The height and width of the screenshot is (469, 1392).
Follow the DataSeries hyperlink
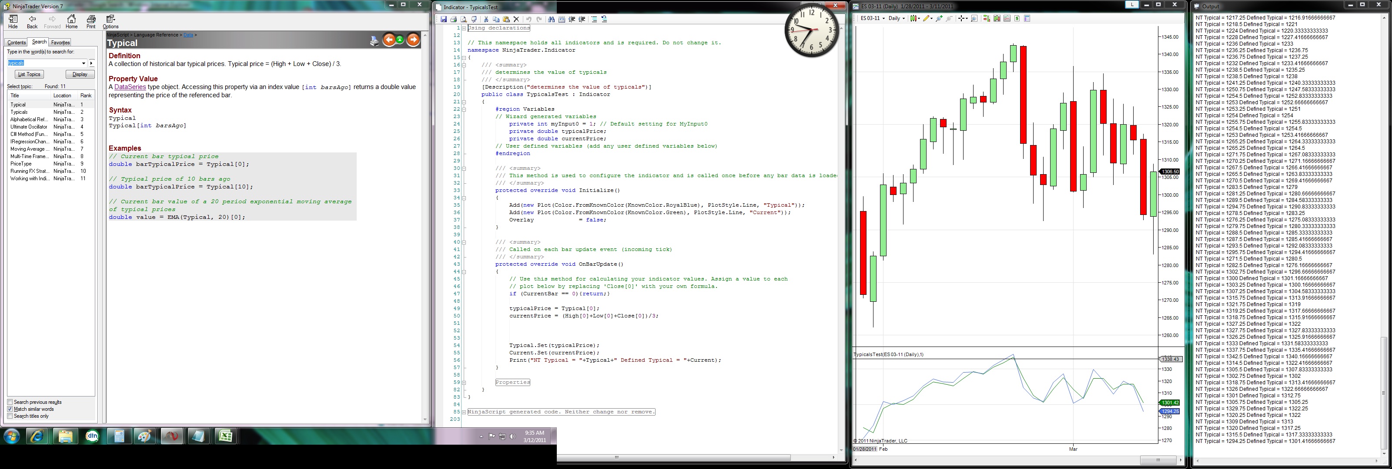130,87
